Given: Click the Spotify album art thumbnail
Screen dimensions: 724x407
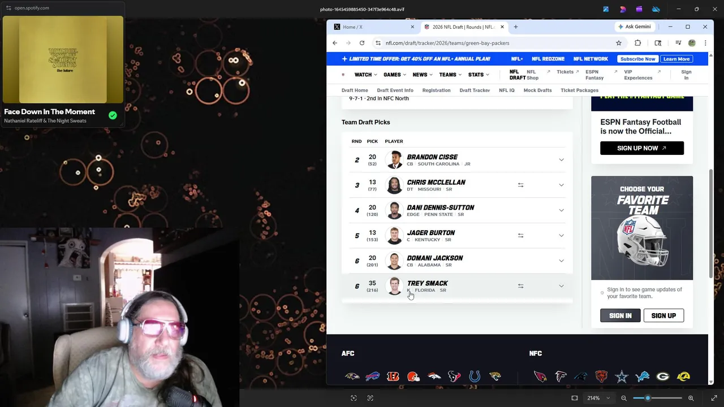Looking at the screenshot, I should (63, 59).
